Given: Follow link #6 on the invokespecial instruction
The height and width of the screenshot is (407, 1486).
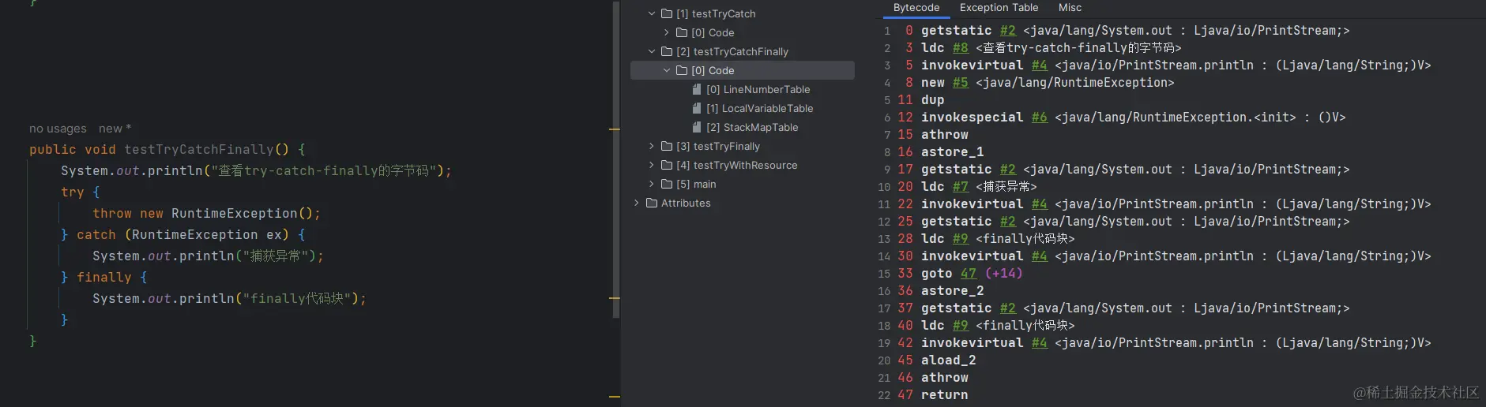Looking at the screenshot, I should (x=1039, y=117).
